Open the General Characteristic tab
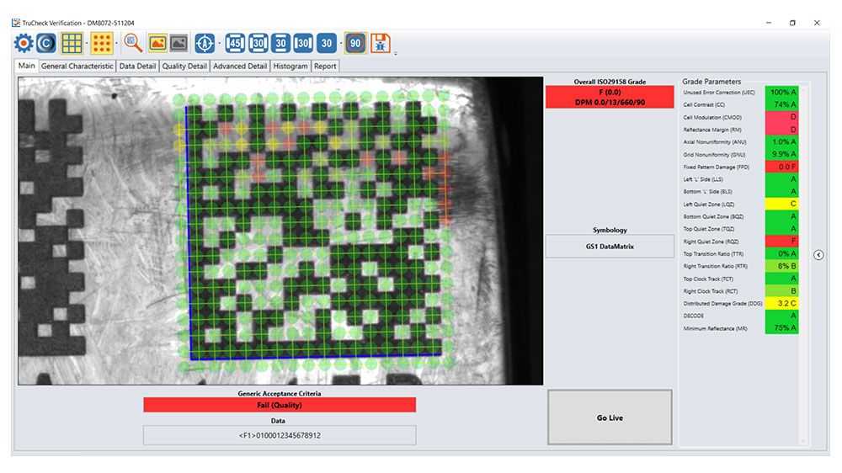The image size is (842, 473). (77, 66)
